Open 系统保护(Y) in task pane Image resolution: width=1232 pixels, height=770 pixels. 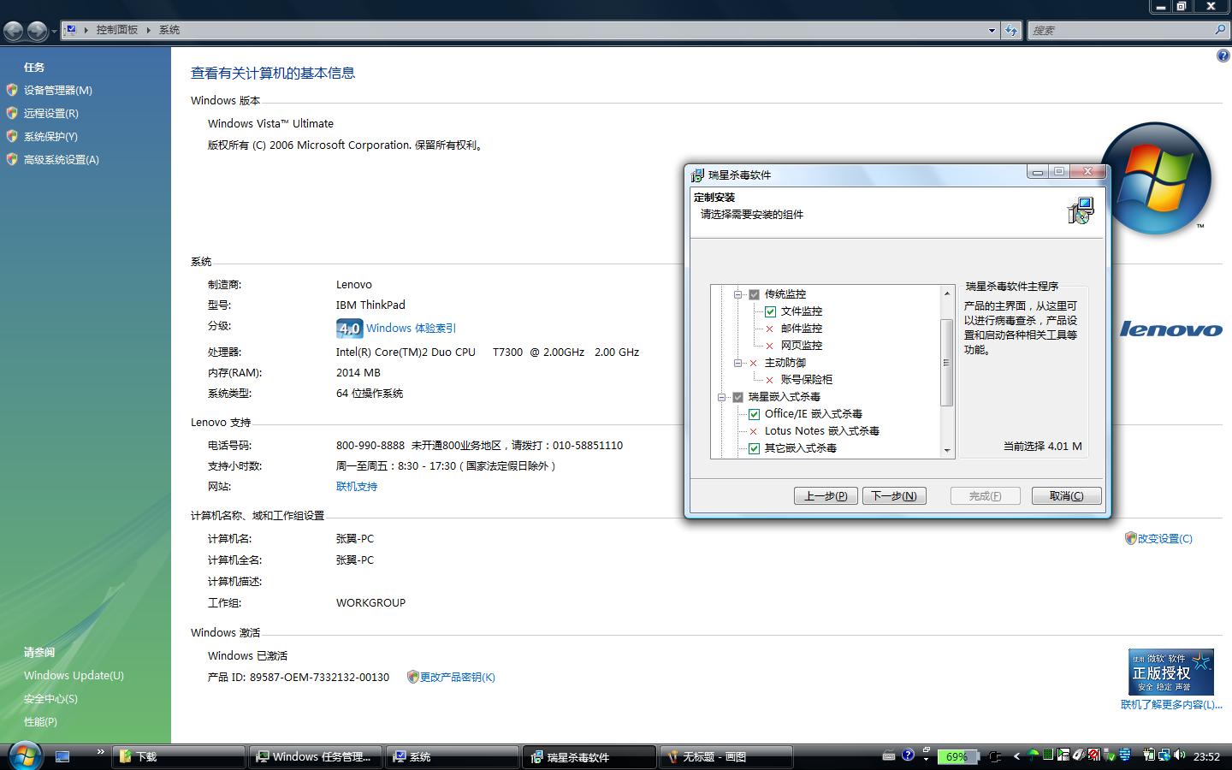[x=50, y=136]
